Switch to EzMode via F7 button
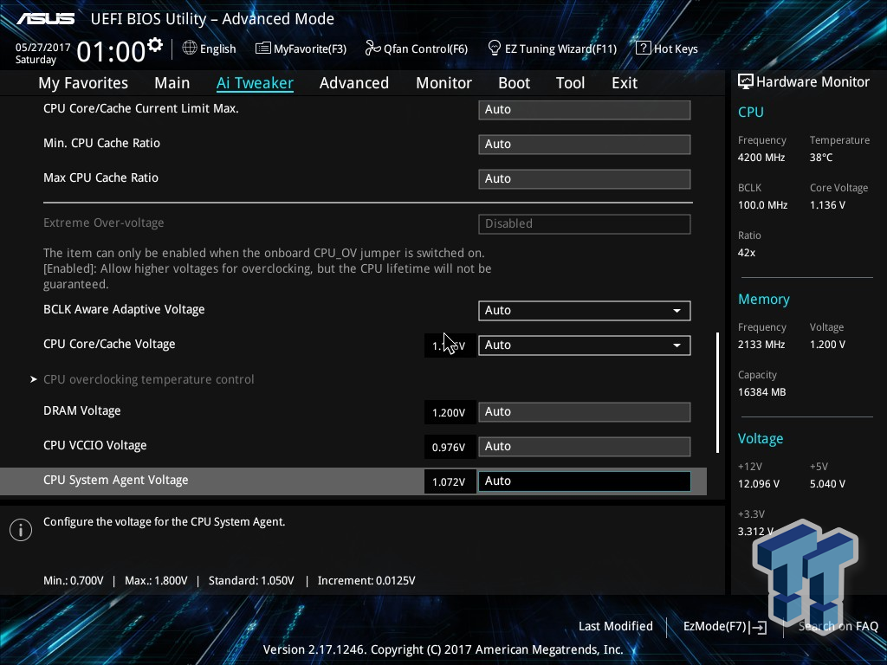This screenshot has height=665, width=887. pos(724,626)
